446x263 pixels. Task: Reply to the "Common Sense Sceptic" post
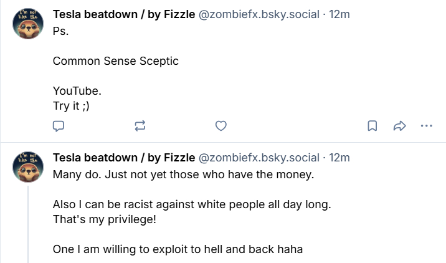[x=59, y=126]
